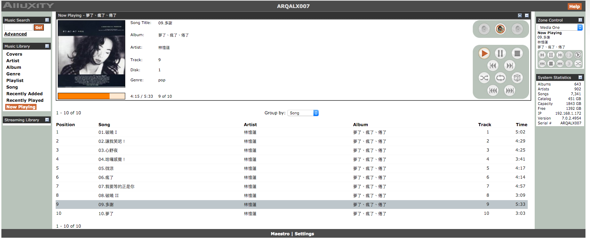The image size is (590, 245).
Task: Collapse the Music Library panel
Action: [x=47, y=46]
